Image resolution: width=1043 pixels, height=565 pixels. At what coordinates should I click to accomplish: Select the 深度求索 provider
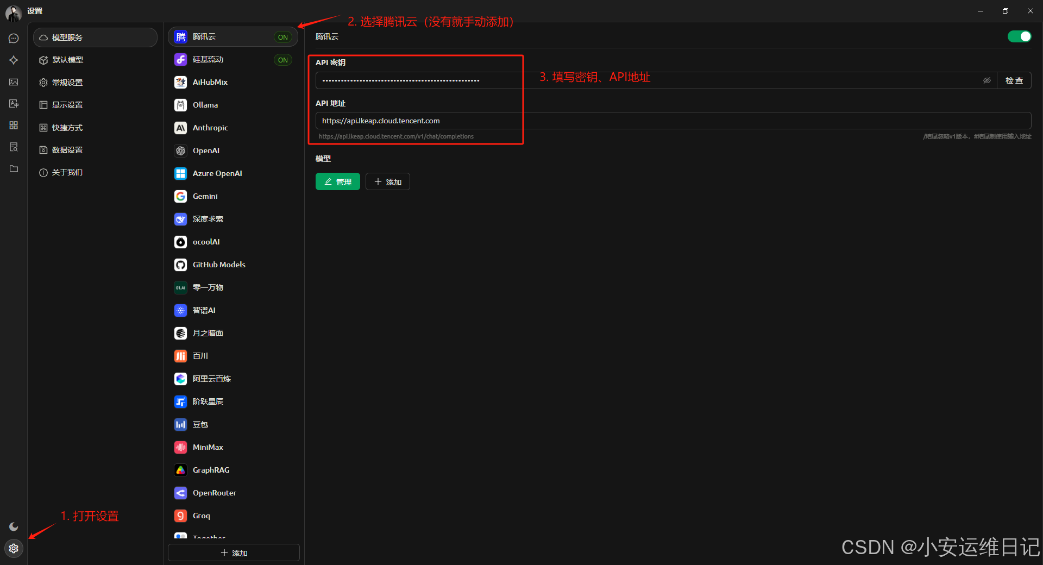tap(233, 219)
